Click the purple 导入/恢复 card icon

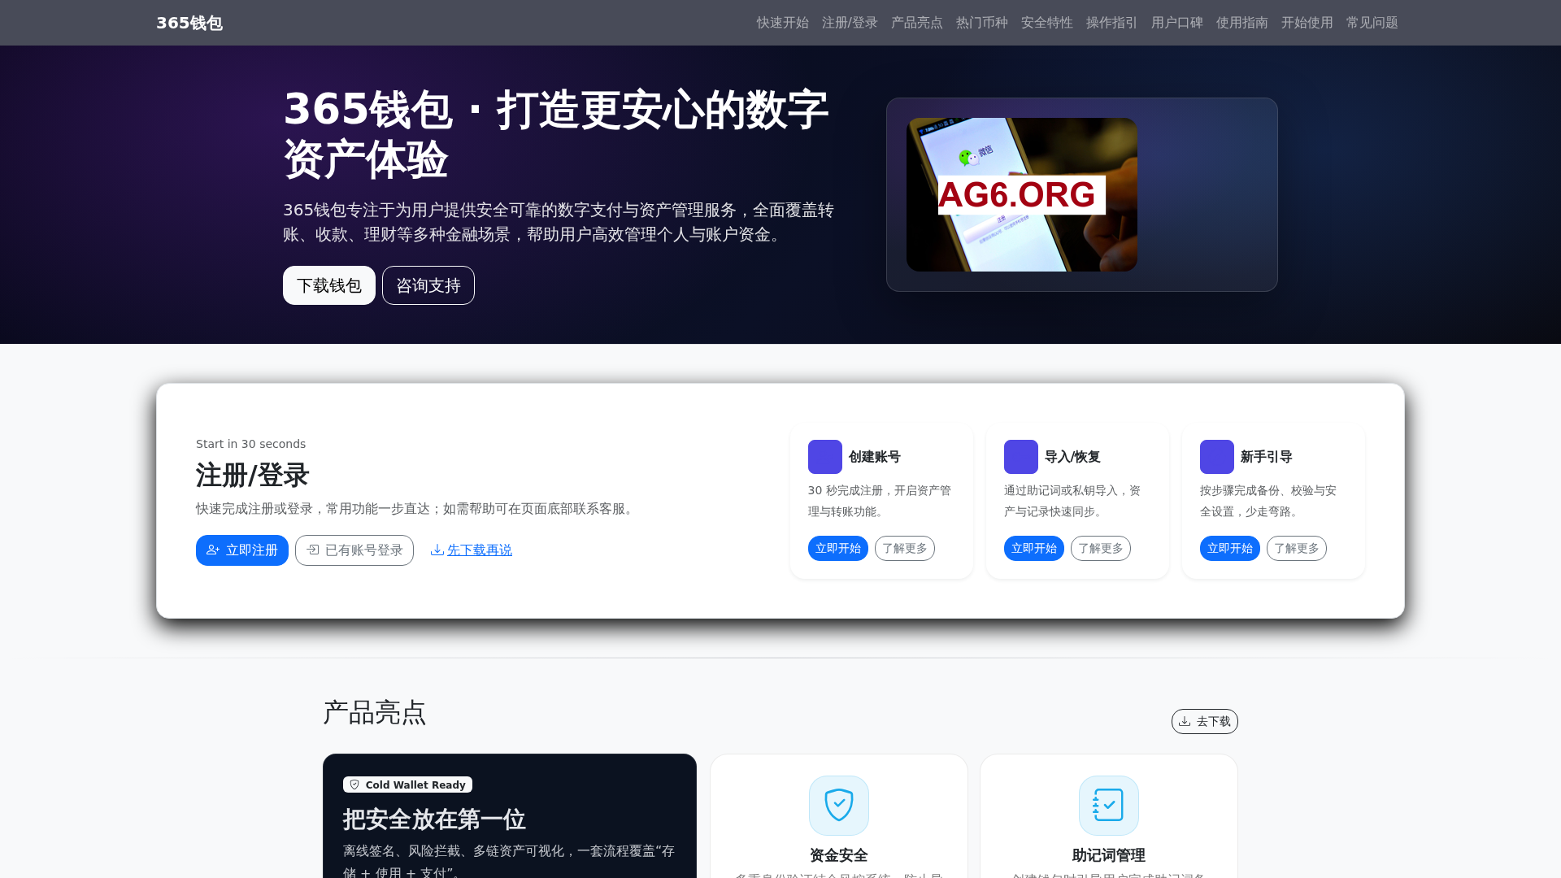pos(1021,457)
